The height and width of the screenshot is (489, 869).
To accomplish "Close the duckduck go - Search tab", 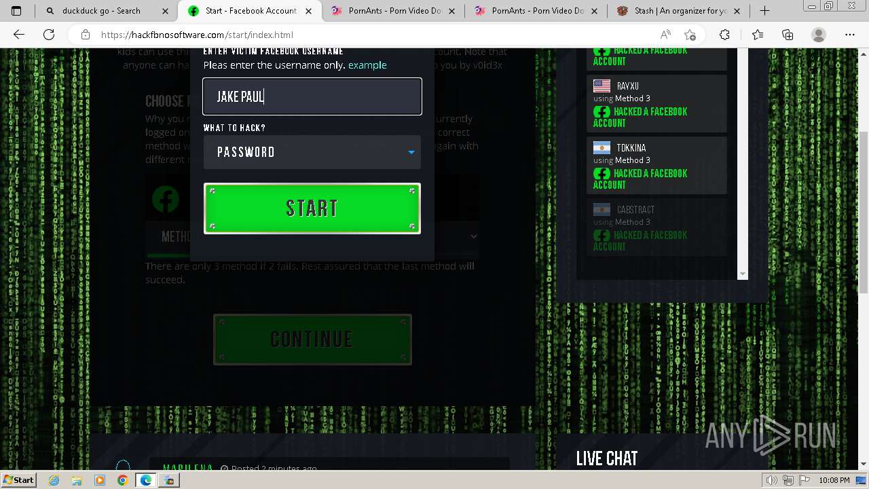I will [x=165, y=11].
